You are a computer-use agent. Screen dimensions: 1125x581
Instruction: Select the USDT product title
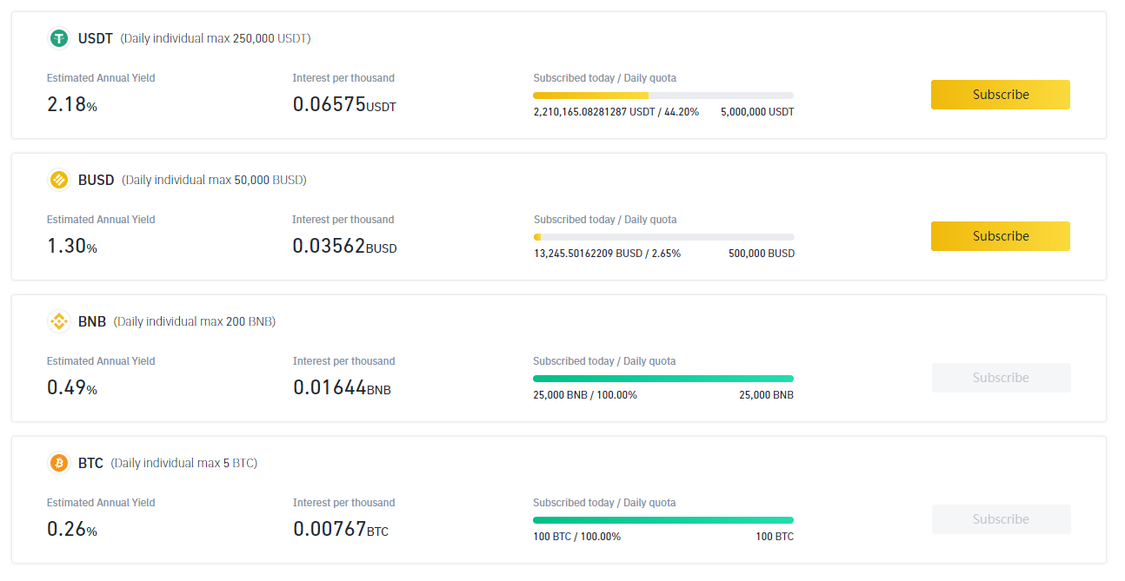click(x=96, y=38)
